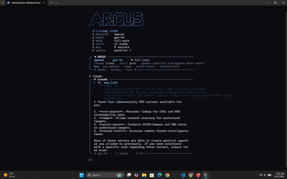287x179 pixels.
Task: Click the '3.7s' duration in footer
Action: pyautogui.click(x=139, y=154)
